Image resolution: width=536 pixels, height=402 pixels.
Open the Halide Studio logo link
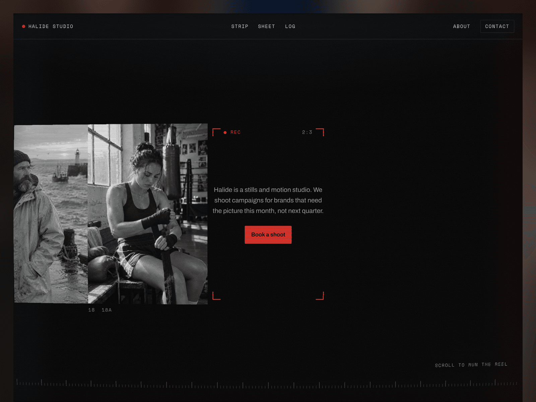click(x=48, y=26)
